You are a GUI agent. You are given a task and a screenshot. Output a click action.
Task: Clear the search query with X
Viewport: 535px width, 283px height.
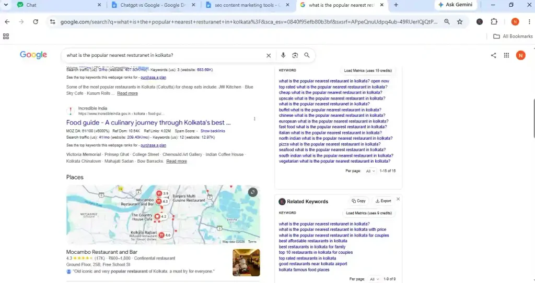pyautogui.click(x=269, y=55)
